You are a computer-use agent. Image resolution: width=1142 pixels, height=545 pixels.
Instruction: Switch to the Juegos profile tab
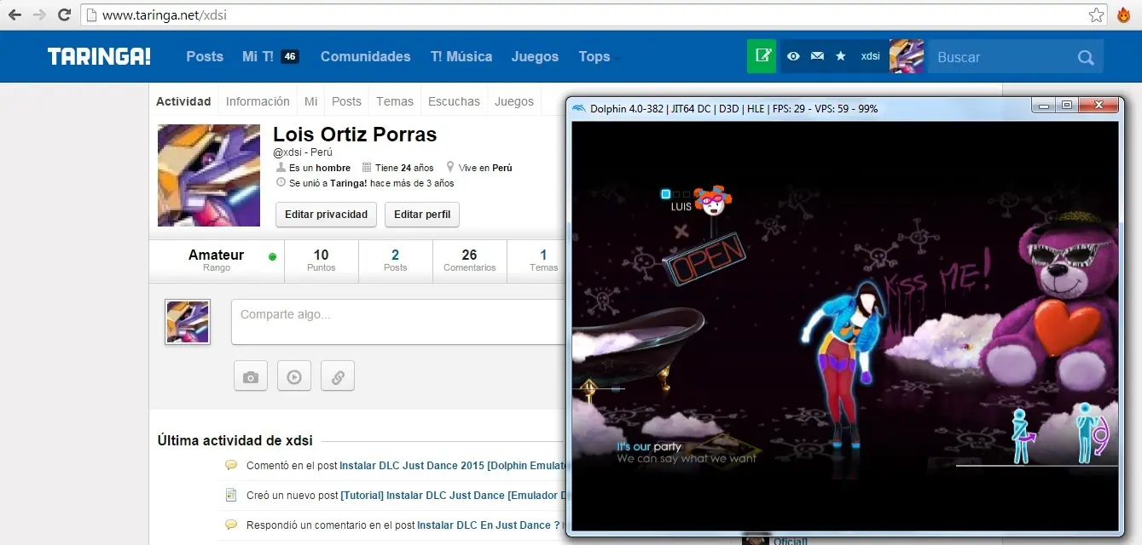tap(514, 101)
